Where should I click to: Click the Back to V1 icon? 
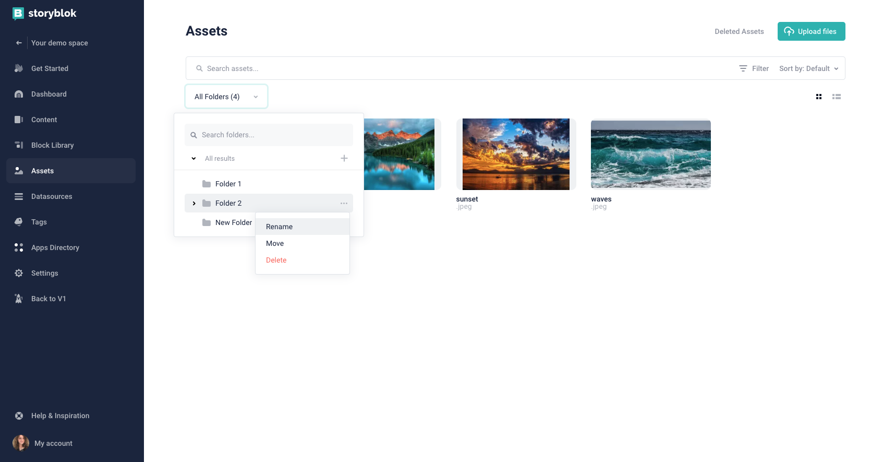pyautogui.click(x=19, y=299)
